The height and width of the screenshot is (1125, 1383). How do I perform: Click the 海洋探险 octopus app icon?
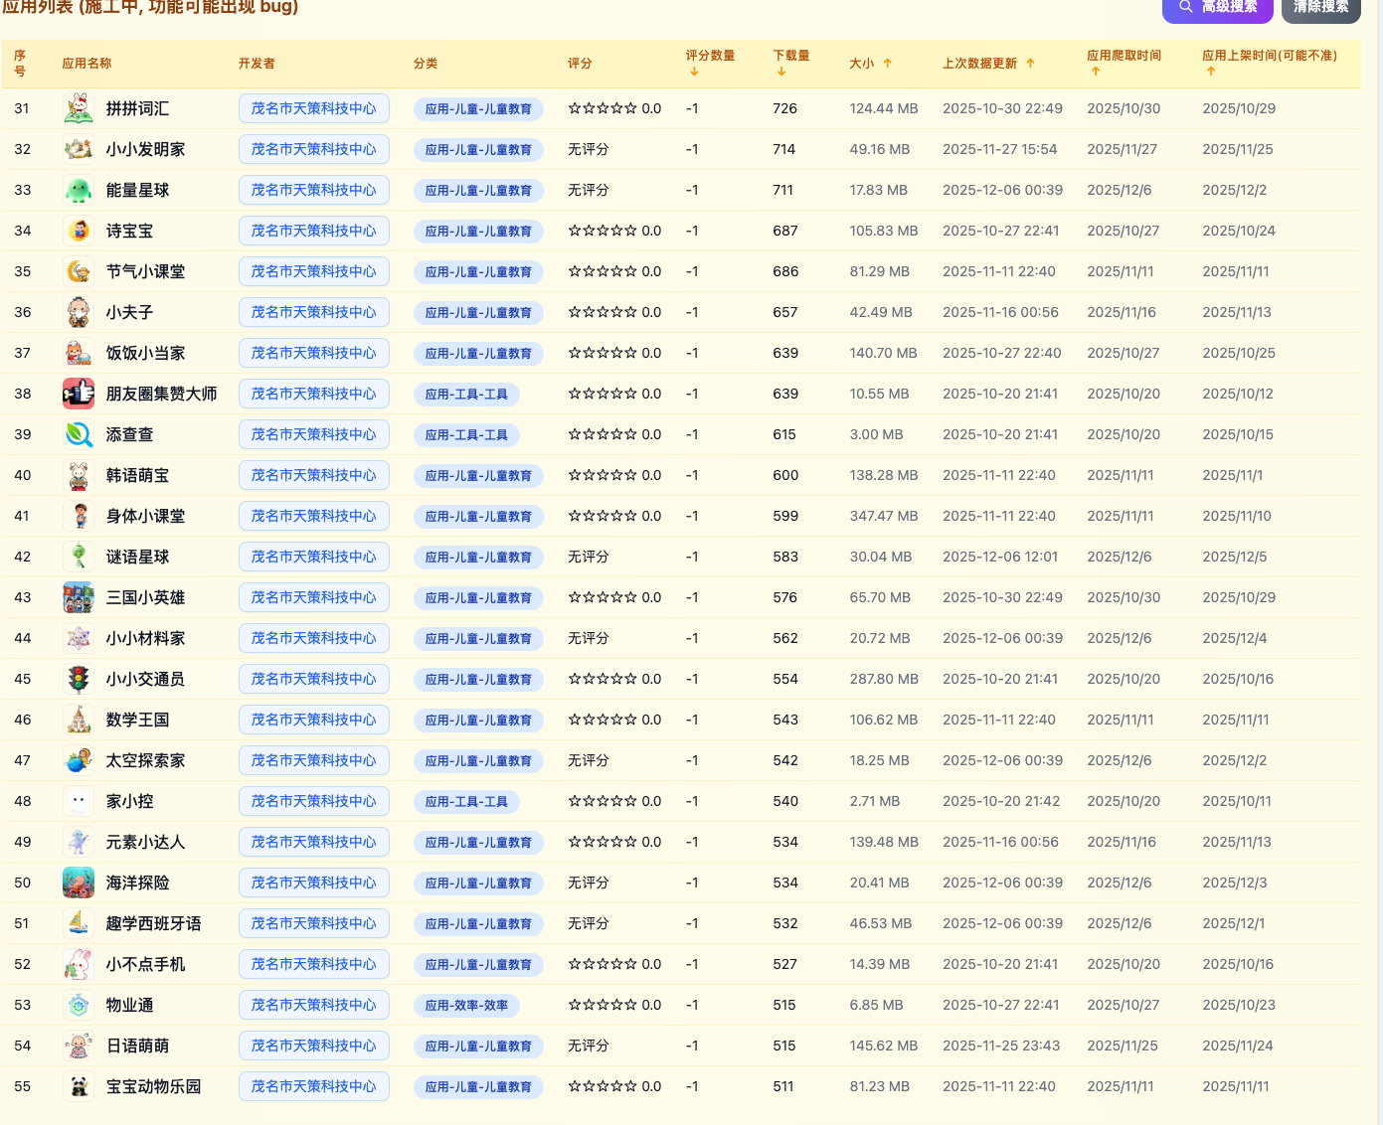click(x=79, y=883)
